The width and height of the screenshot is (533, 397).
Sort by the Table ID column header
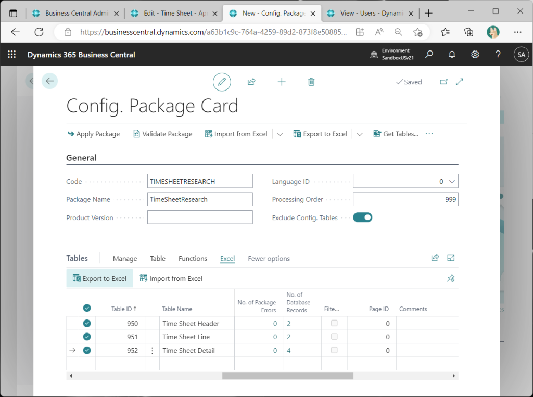pos(124,309)
